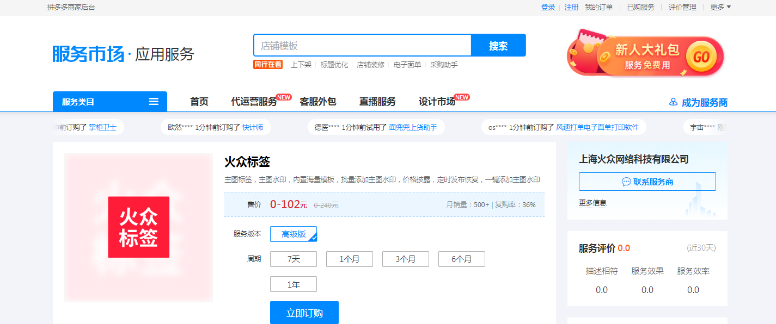Click the person icon beside 成为服务商
776x324 pixels.
[673, 102]
